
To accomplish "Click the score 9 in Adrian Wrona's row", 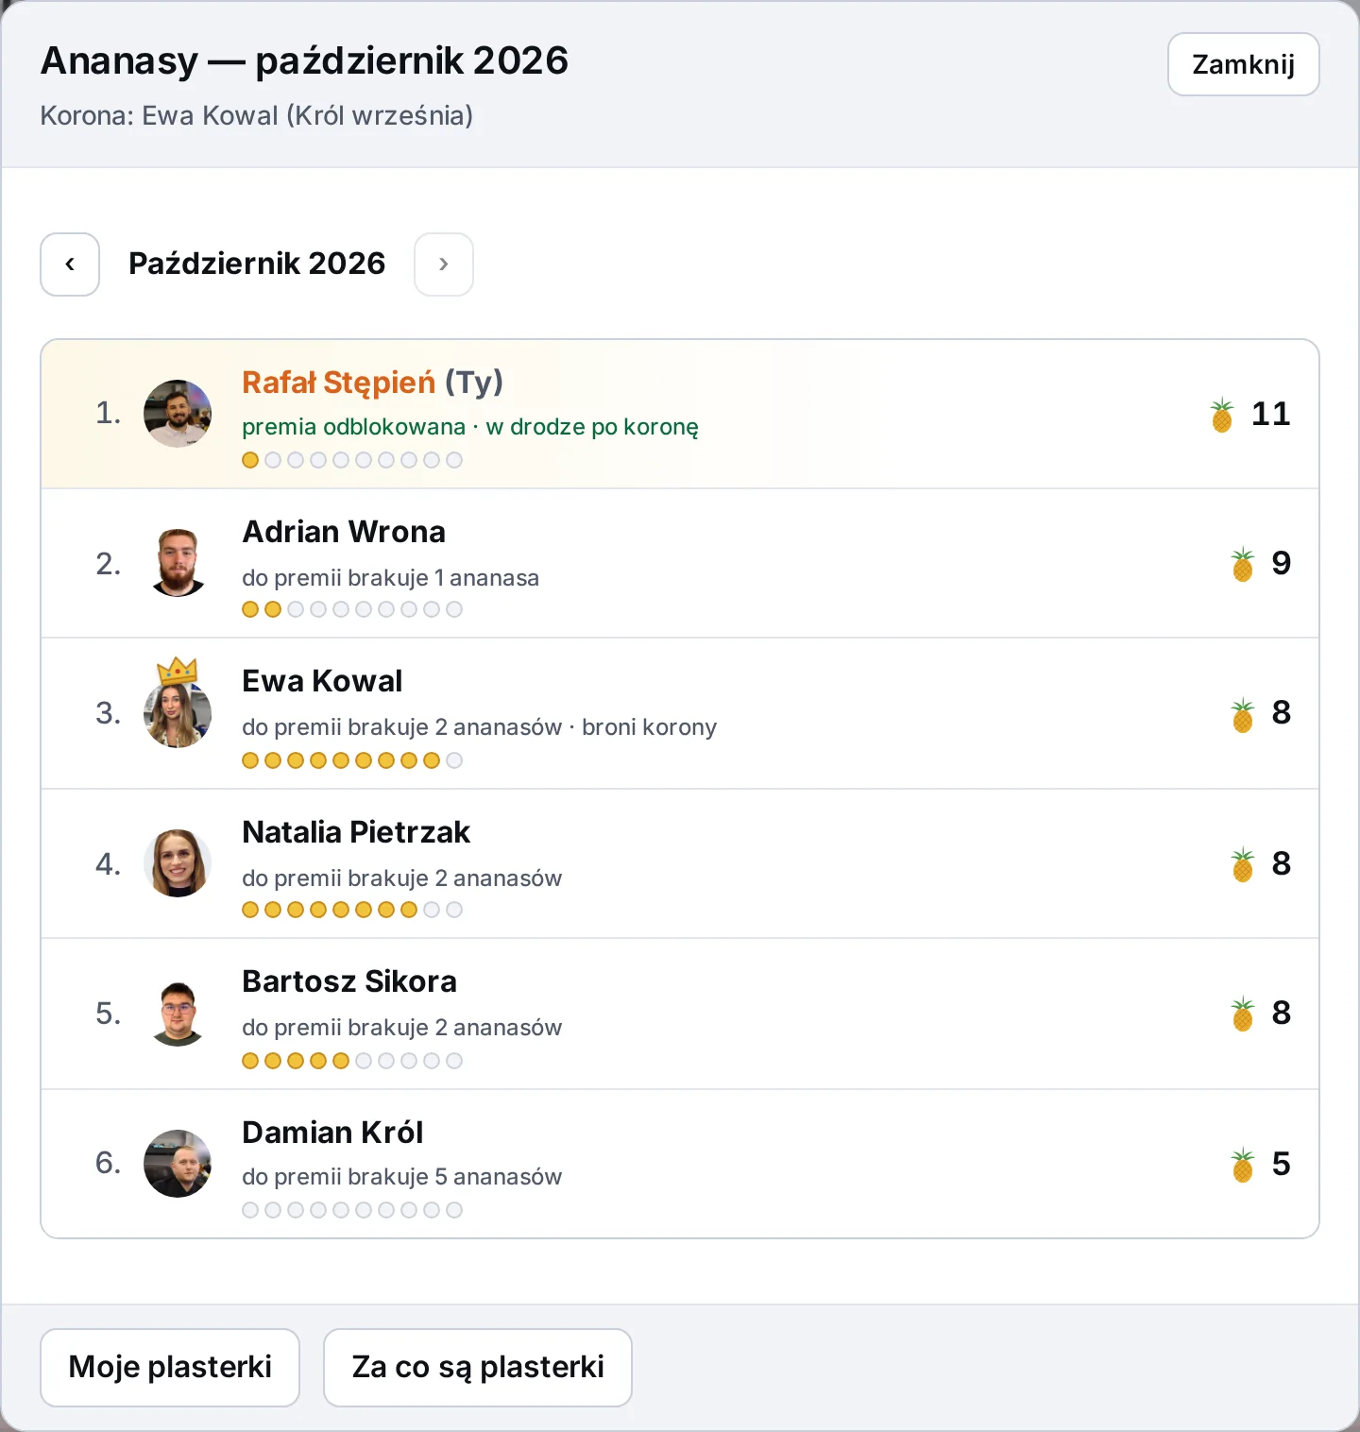I will 1281,563.
